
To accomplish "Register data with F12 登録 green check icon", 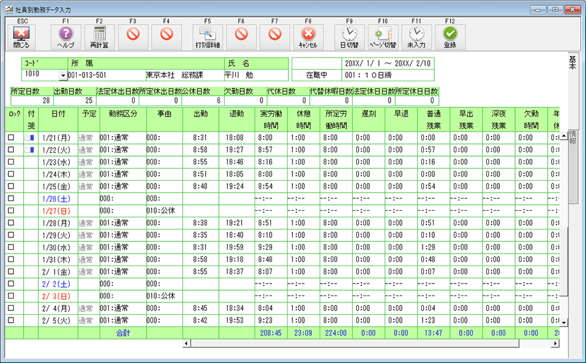I will [451, 37].
